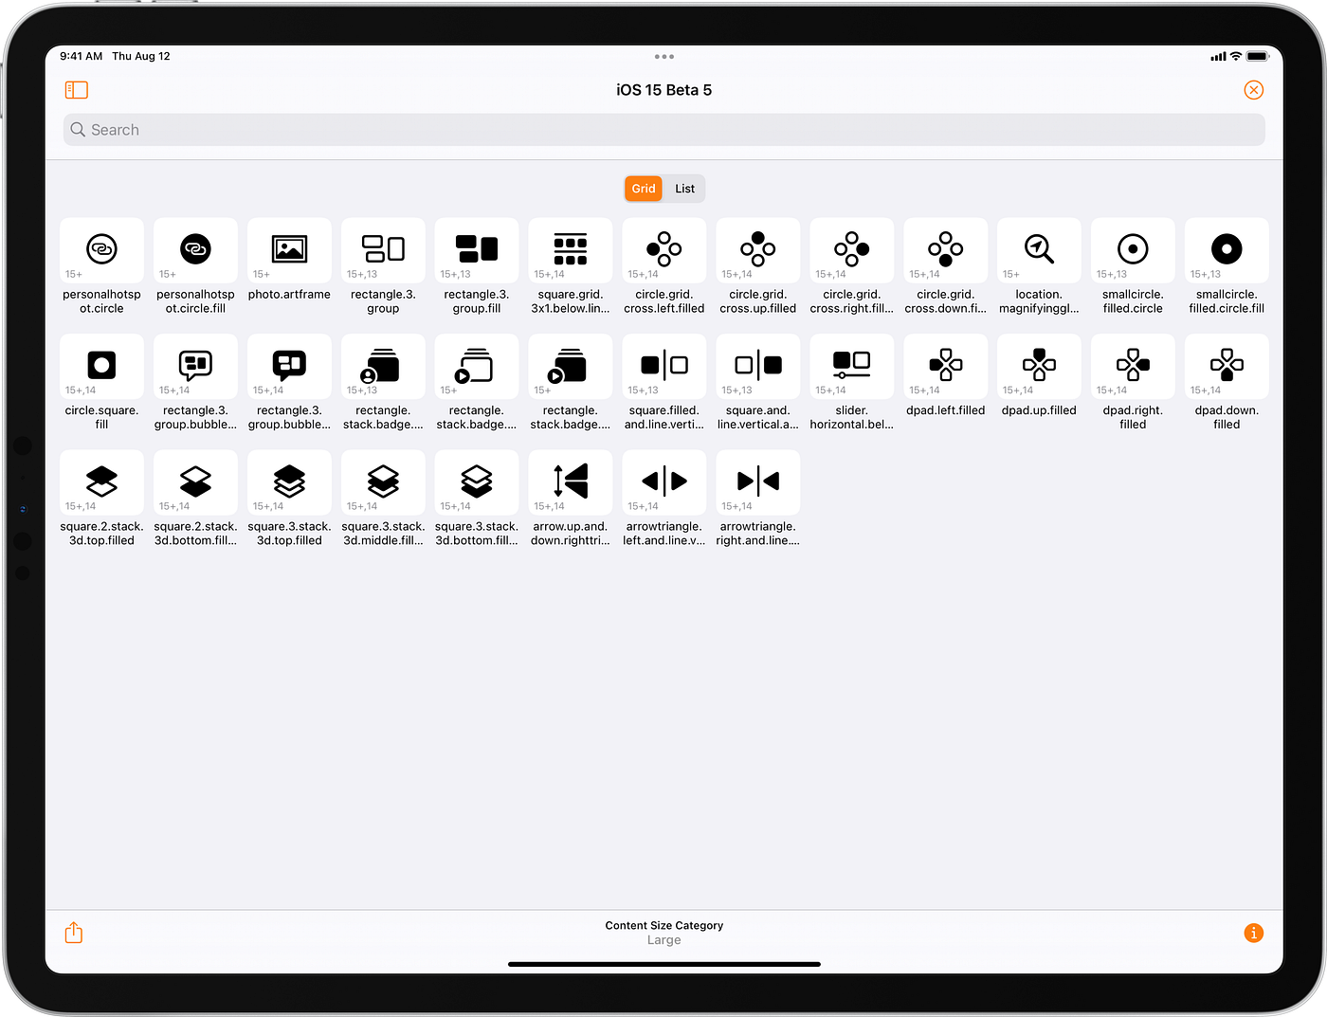Select circle.grid.cross.left.filled symbol
This screenshot has height=1017, width=1327.
(664, 250)
